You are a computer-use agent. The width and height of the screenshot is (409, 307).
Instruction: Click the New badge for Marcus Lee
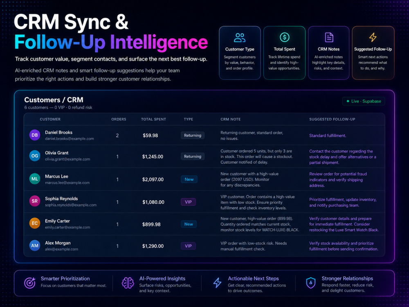[x=189, y=179]
